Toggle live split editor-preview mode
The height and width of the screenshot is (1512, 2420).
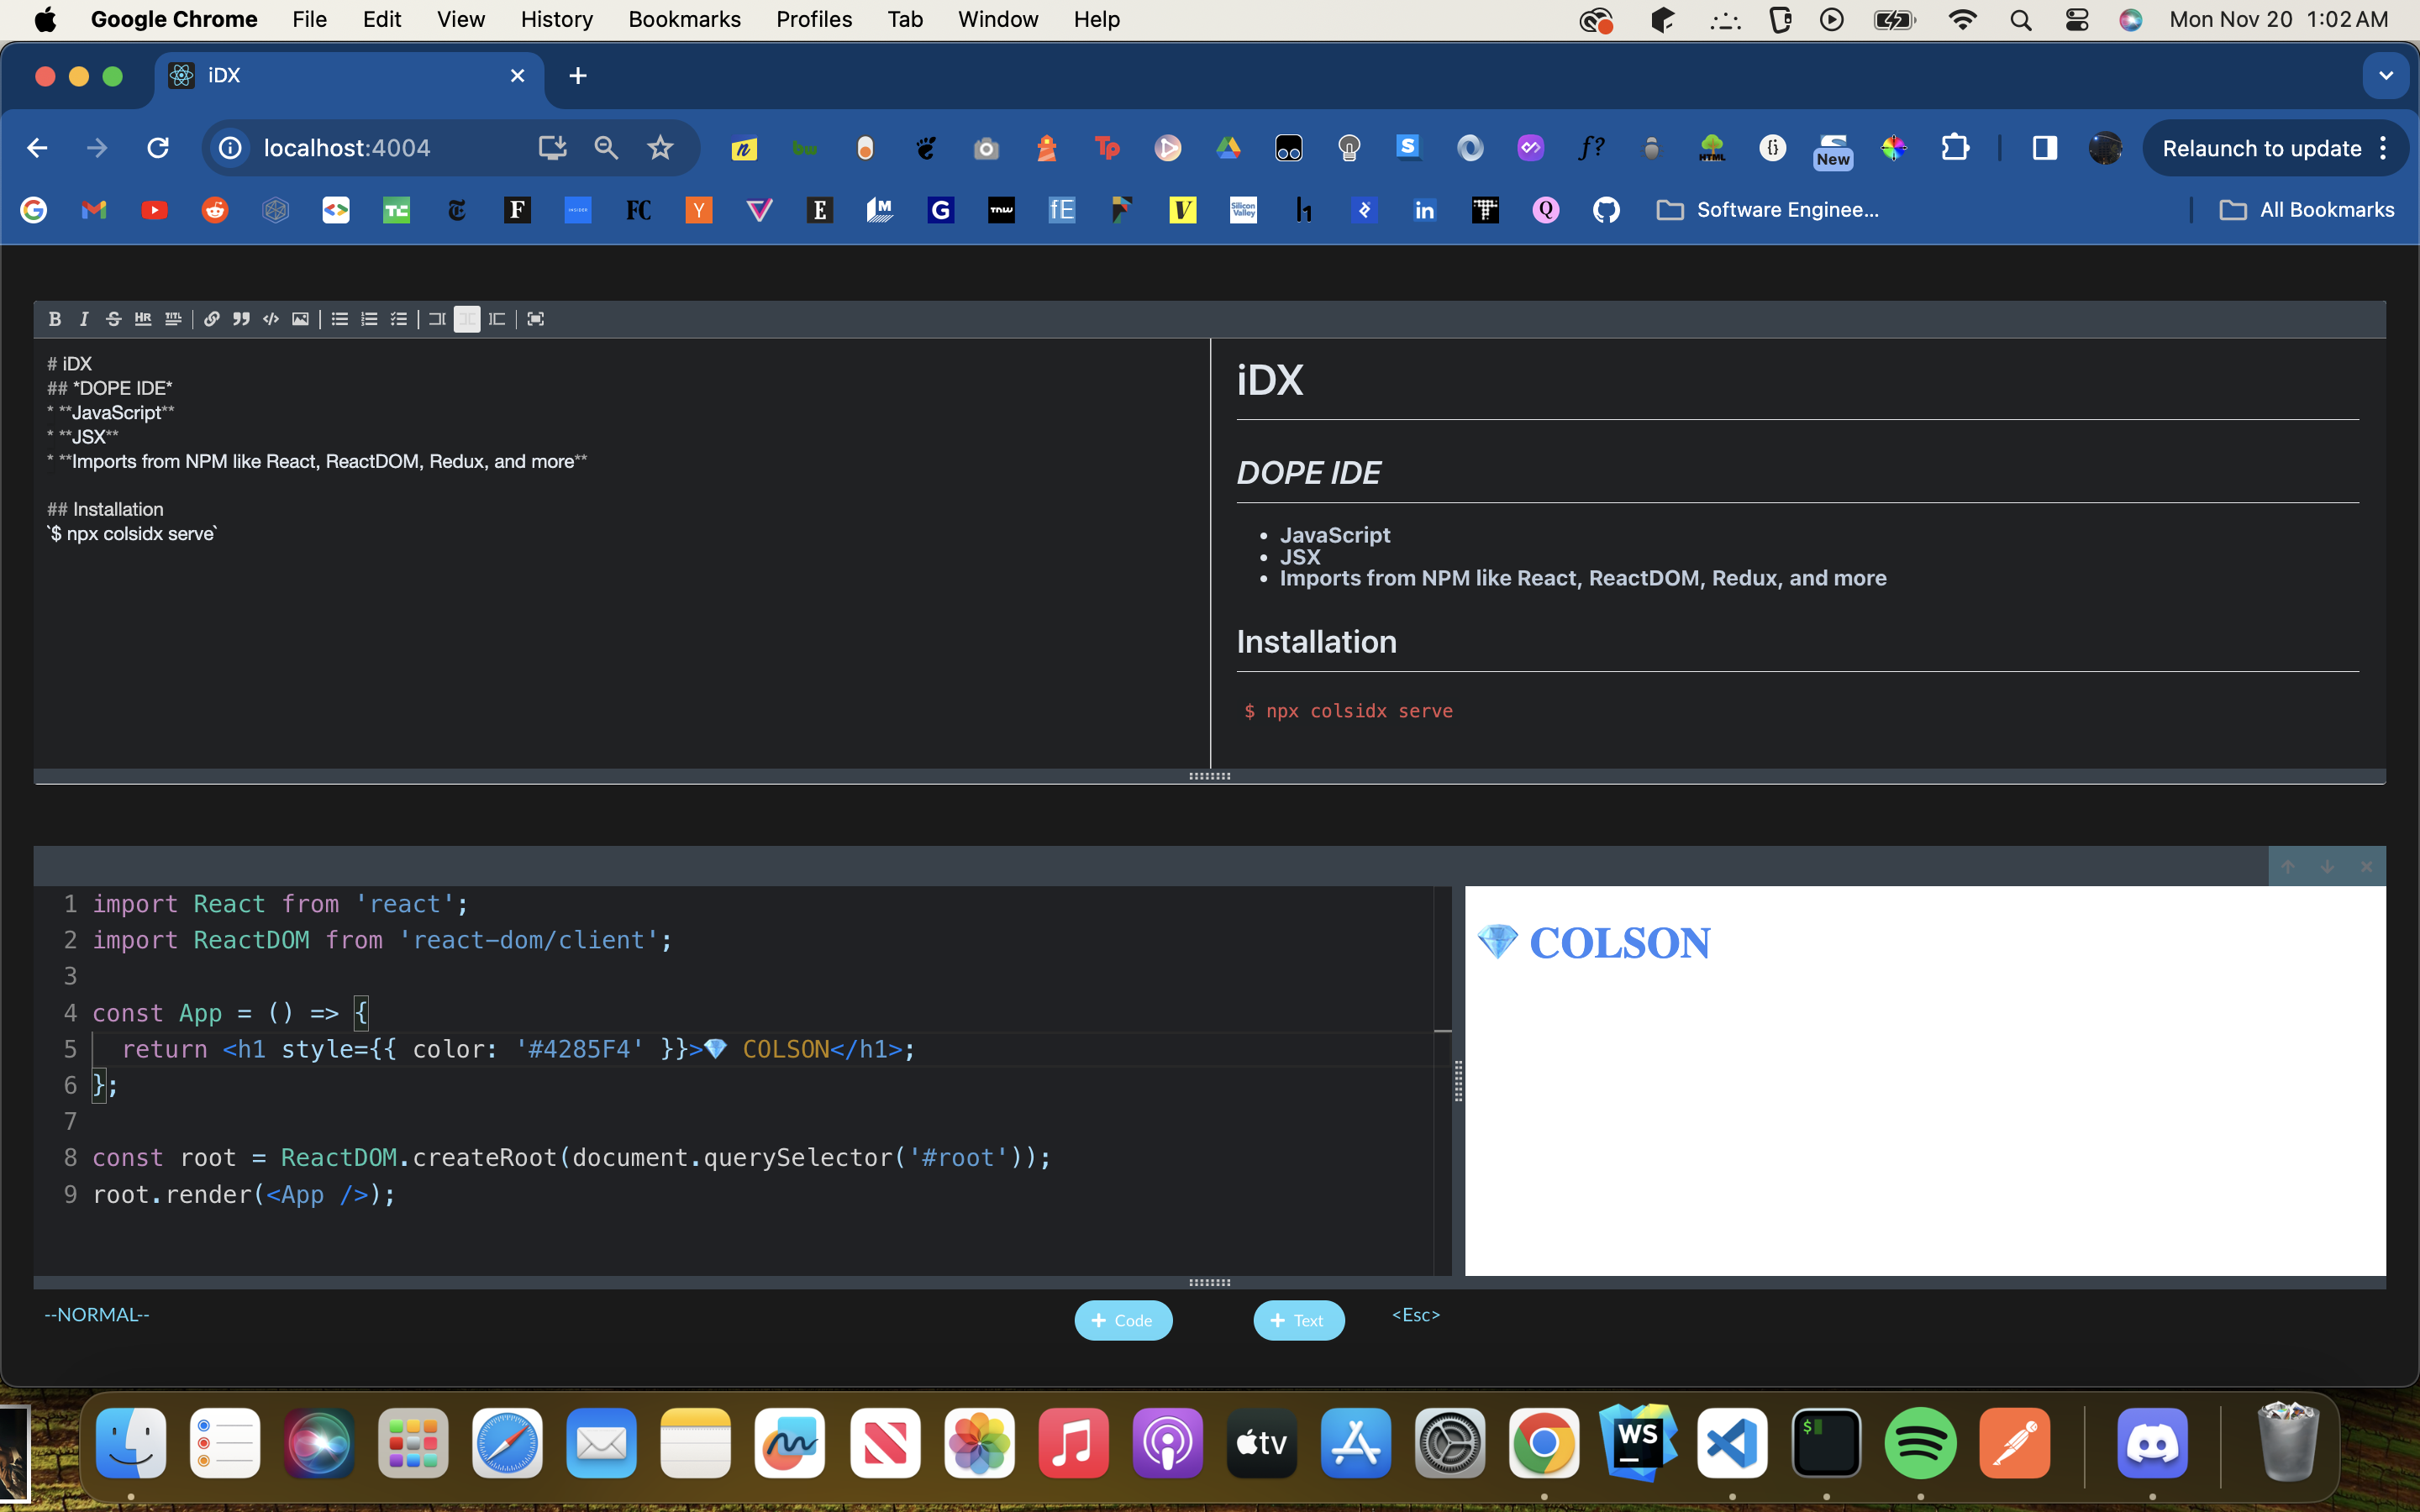click(x=467, y=319)
